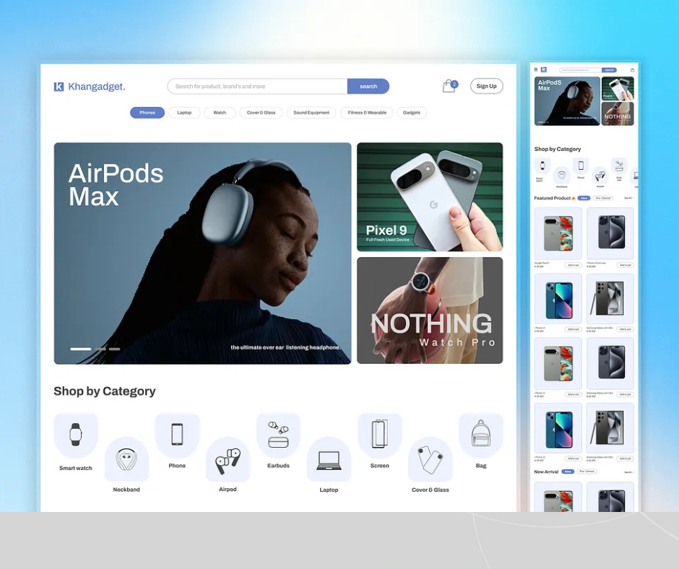Tap the neckband category icon in mobile mockup
The height and width of the screenshot is (569, 679).
[562, 175]
